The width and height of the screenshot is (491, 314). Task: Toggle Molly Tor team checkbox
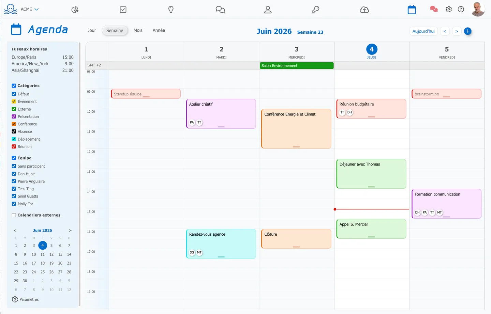point(14,204)
